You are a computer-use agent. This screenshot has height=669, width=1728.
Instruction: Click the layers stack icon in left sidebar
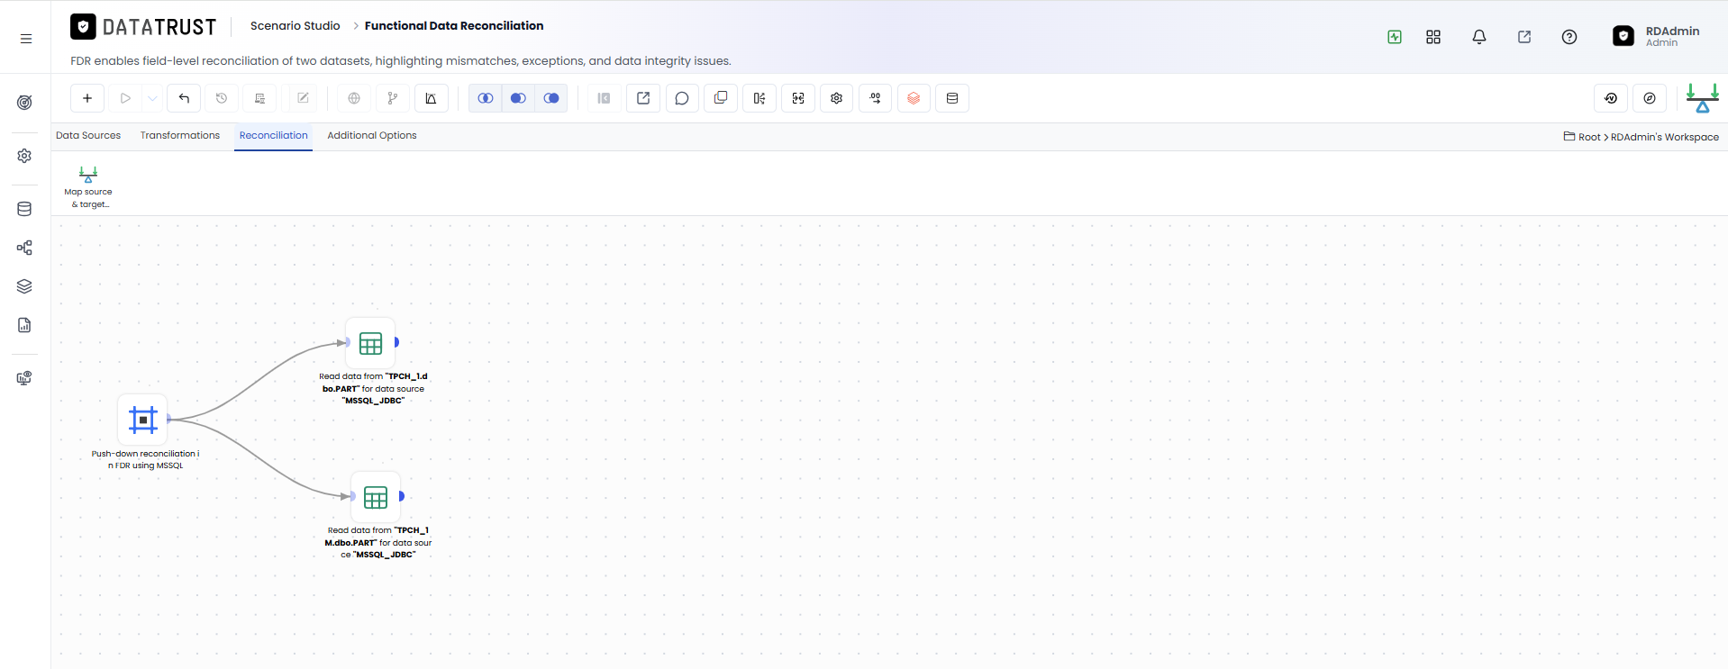click(x=24, y=286)
